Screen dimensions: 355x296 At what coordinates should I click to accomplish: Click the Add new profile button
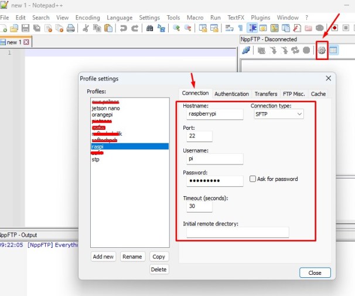tap(103, 257)
